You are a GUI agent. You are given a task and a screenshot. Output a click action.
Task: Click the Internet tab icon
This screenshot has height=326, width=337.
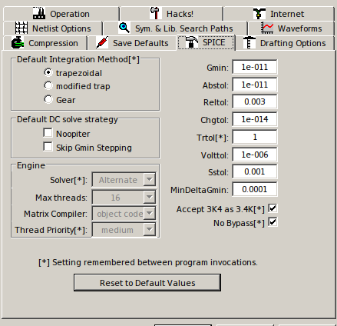(259, 14)
